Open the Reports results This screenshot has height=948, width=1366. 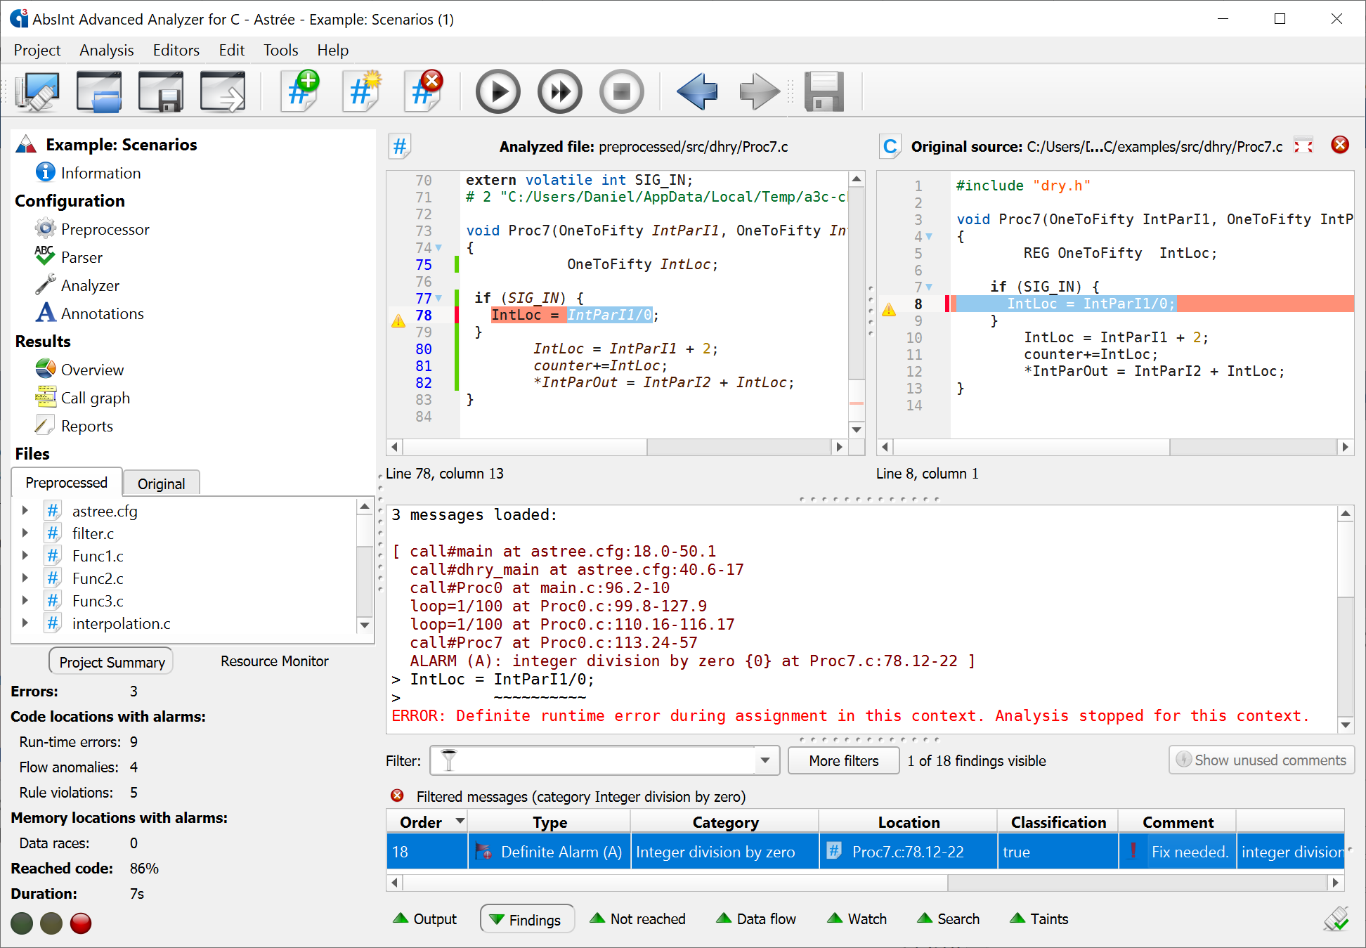pyautogui.click(x=86, y=426)
